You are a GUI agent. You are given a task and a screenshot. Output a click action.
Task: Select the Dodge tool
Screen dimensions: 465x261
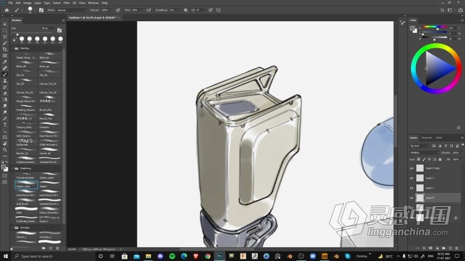5,112
